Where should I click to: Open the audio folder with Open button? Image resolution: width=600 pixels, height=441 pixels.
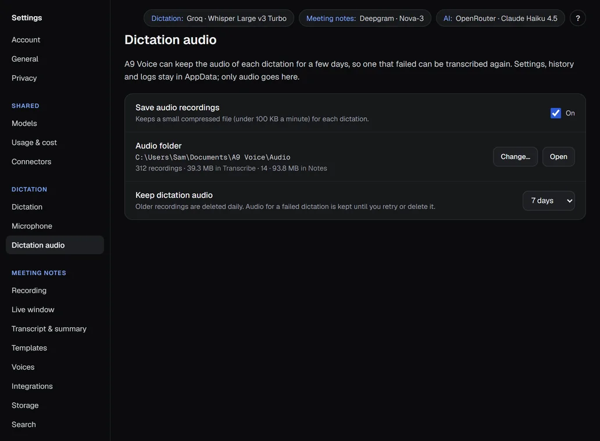[558, 157]
